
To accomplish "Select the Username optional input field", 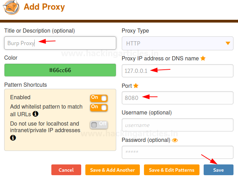I will pyautogui.click(x=177, y=125).
